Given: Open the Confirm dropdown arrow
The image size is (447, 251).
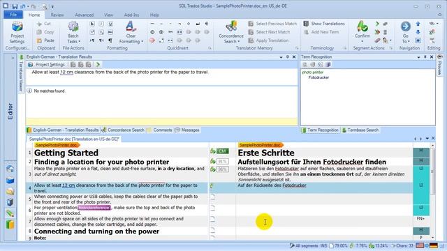Looking at the screenshot, I should (x=362, y=42).
